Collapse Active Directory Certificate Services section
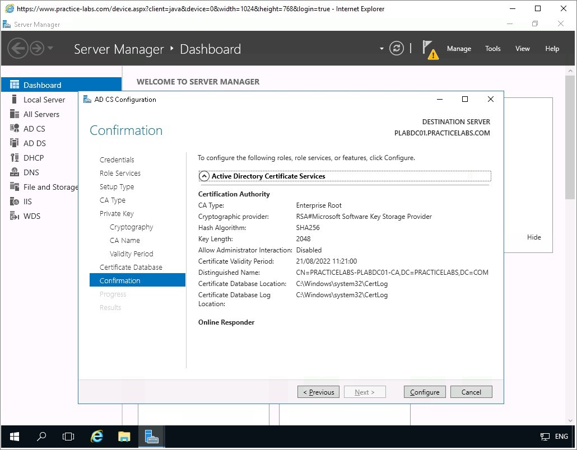This screenshot has height=450, width=577. click(x=204, y=176)
